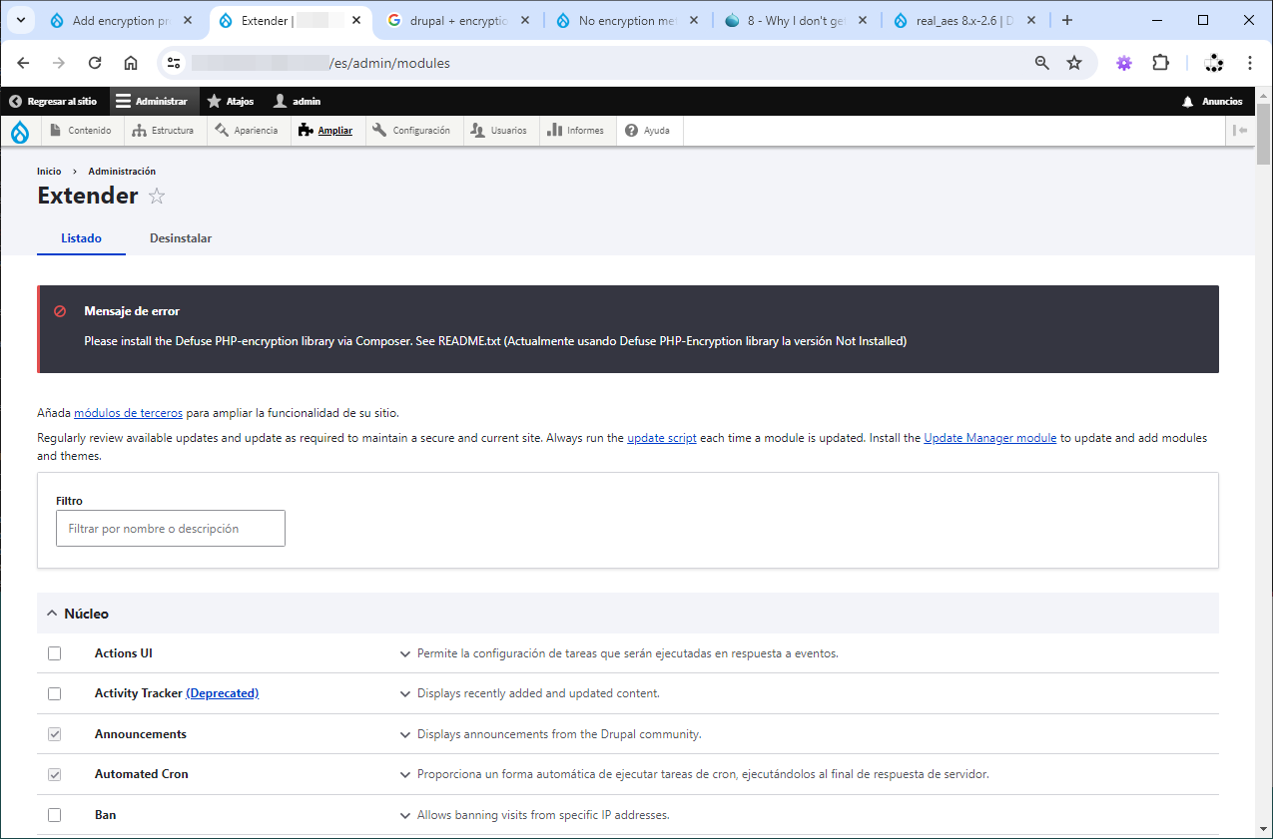Click the Filtrar por nombre filter field
Screen dimensions: 1273x839
(x=171, y=529)
